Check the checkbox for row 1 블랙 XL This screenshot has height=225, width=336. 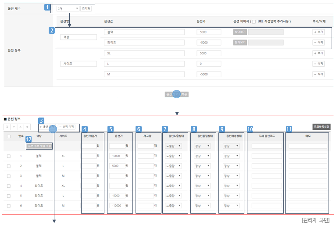coord(9,156)
